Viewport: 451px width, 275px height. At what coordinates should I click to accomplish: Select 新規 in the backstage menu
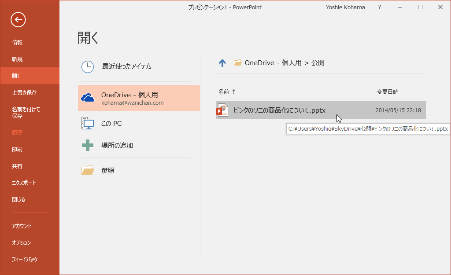click(17, 59)
